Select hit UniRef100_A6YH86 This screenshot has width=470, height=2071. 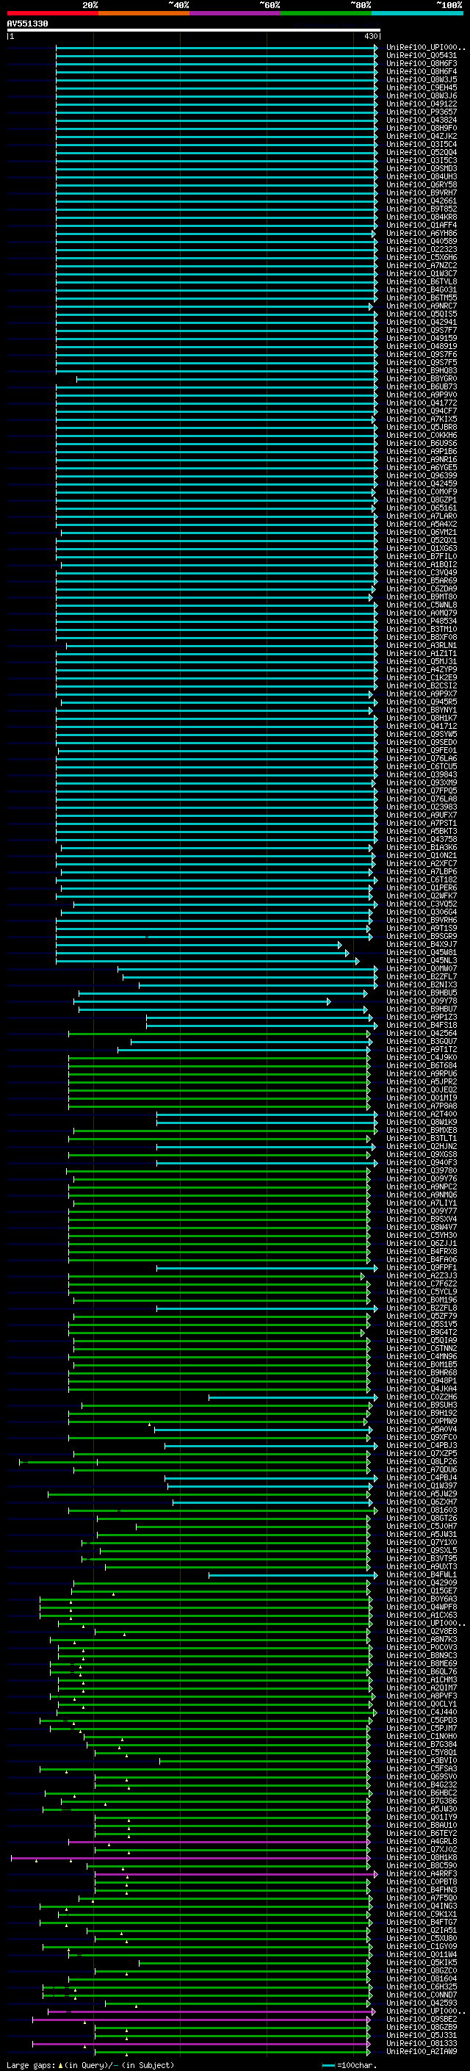click(x=422, y=233)
